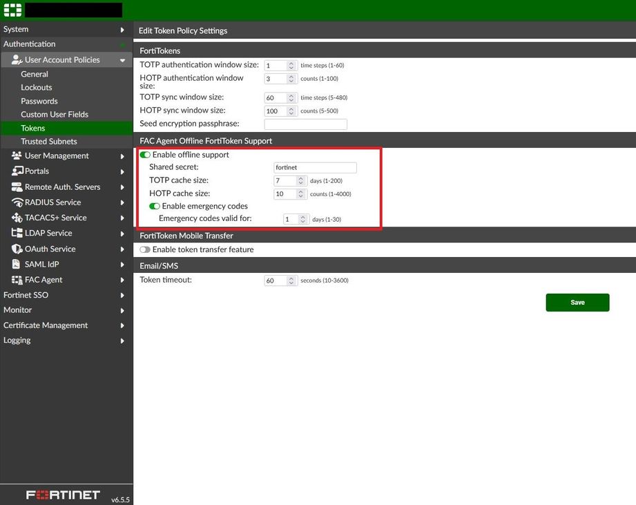
Task: Click the TOTP sync window size stepper
Action: pyautogui.click(x=291, y=98)
